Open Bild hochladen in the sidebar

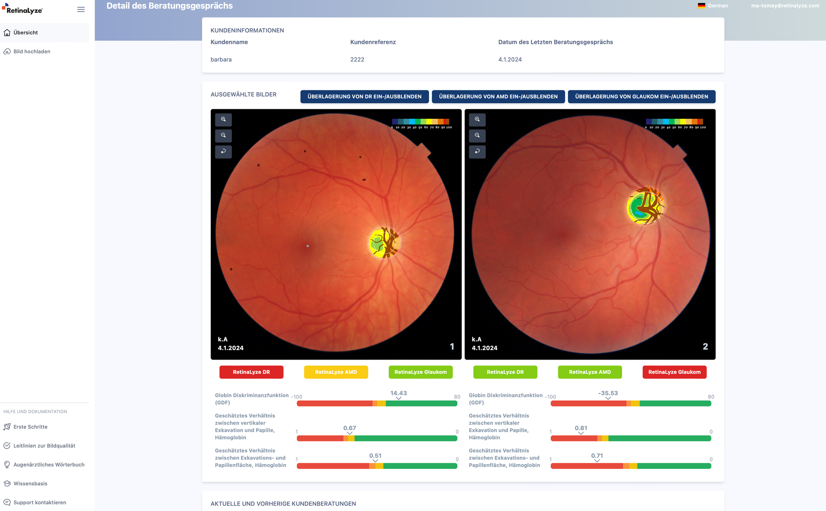pyautogui.click(x=45, y=52)
